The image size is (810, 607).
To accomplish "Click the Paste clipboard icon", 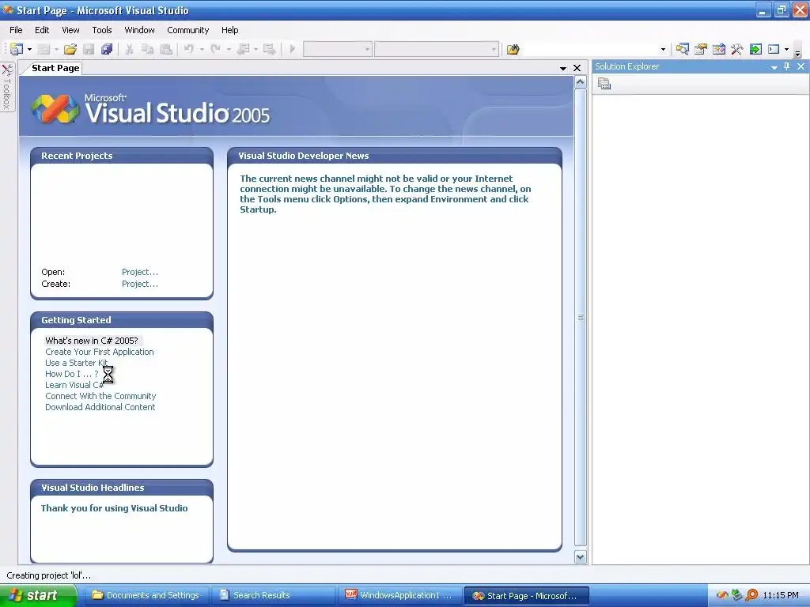I will [x=166, y=49].
